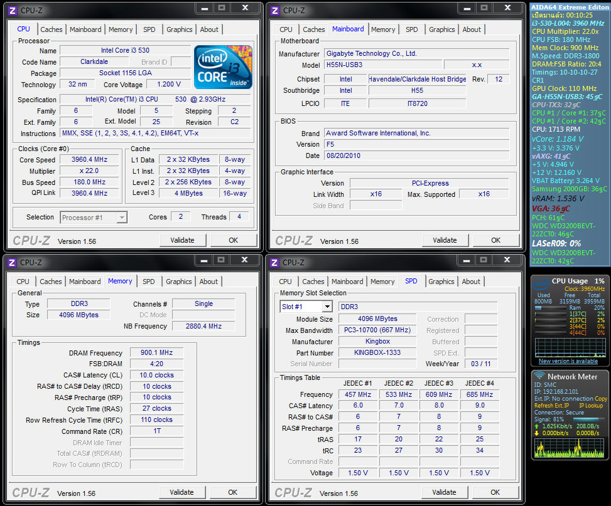Click the yellow download arrow in Network Meter
Screen dimensions: 611x506
tap(537, 433)
